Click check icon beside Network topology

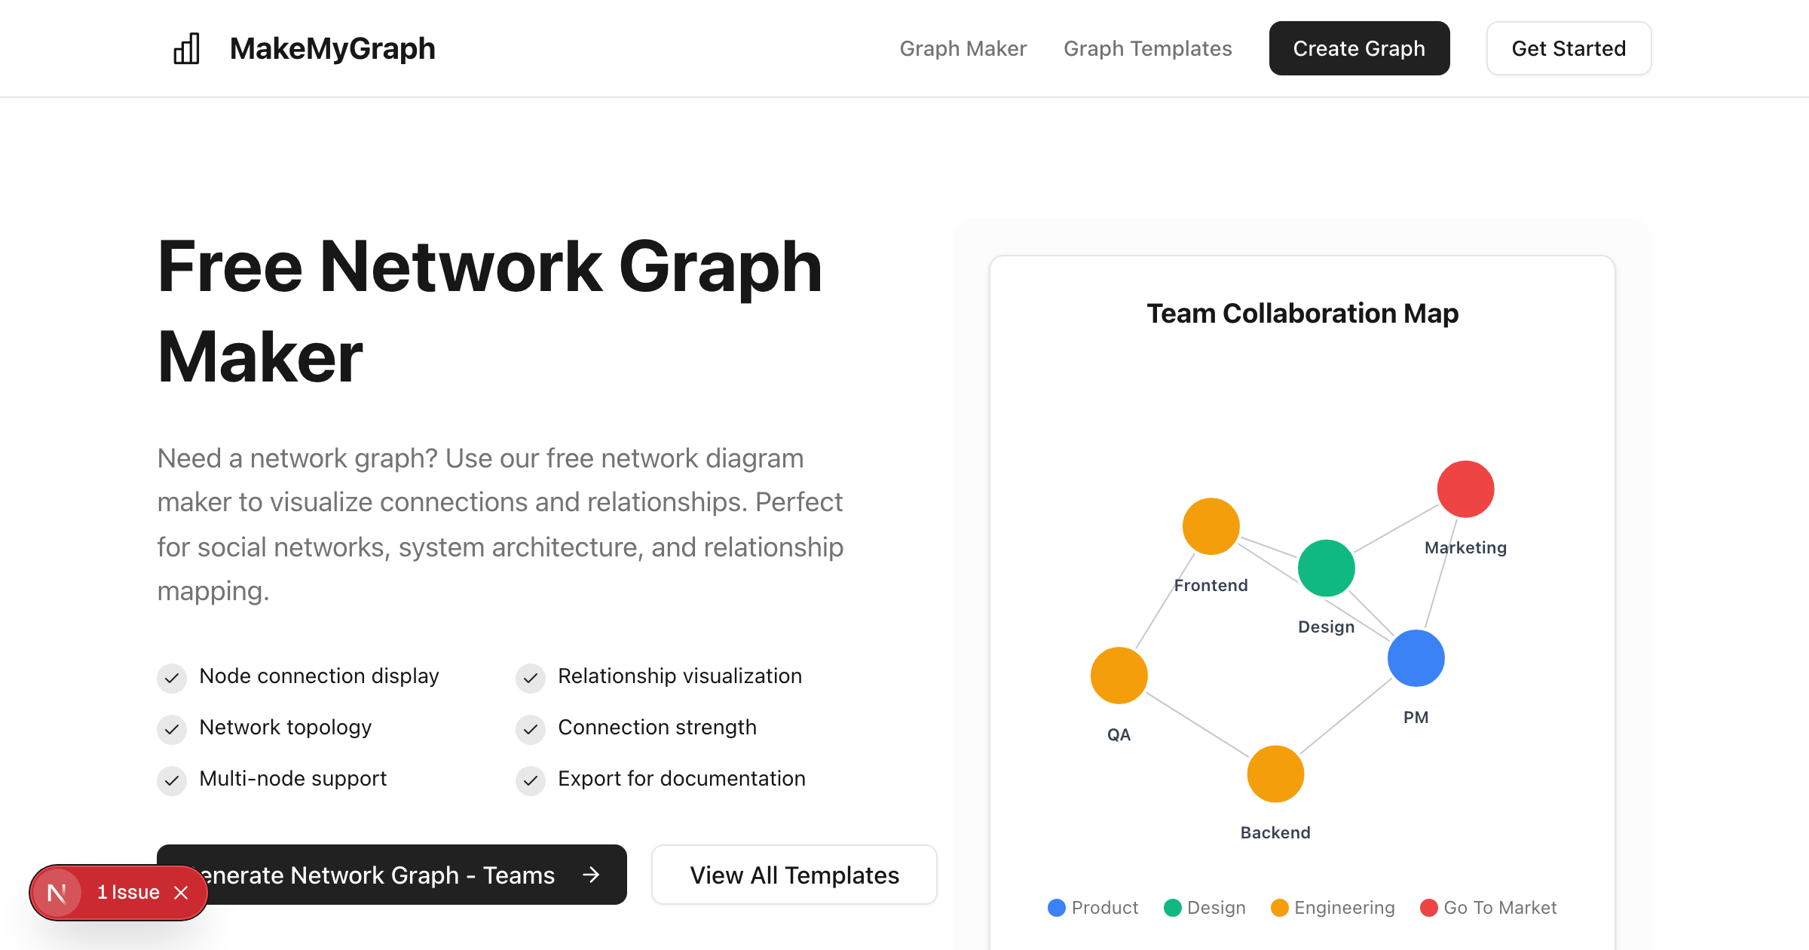tap(172, 730)
